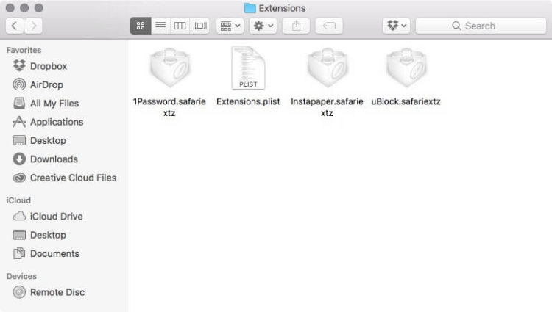Open the item arrangement dropdown

tap(230, 26)
